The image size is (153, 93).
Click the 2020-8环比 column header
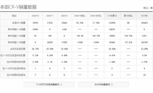click(x=96, y=16)
